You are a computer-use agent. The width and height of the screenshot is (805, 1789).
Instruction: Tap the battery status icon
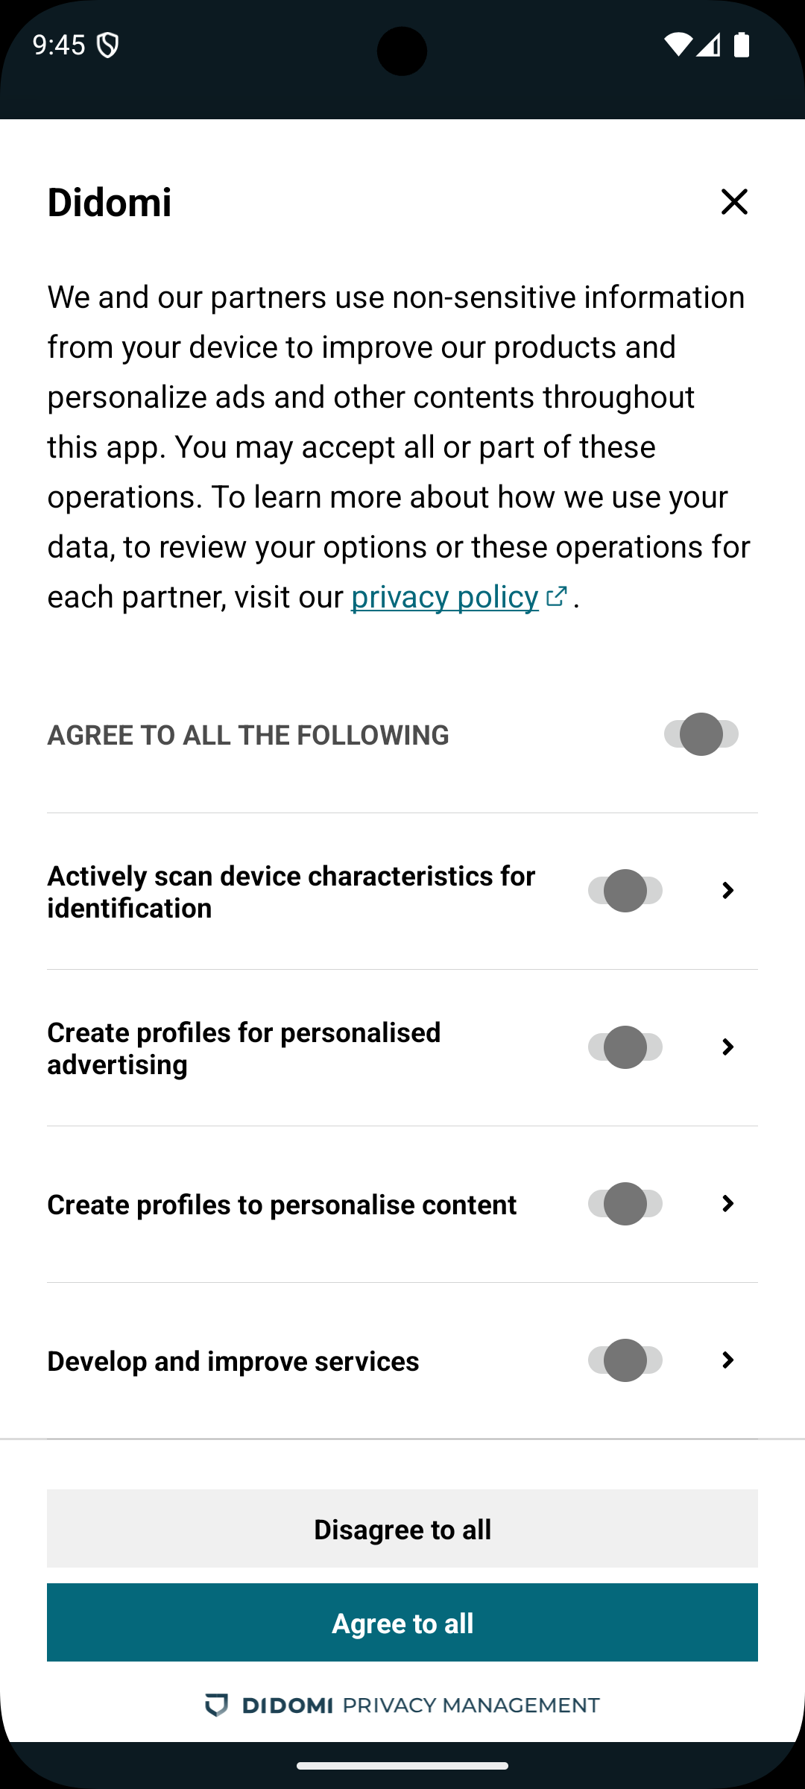(x=742, y=45)
